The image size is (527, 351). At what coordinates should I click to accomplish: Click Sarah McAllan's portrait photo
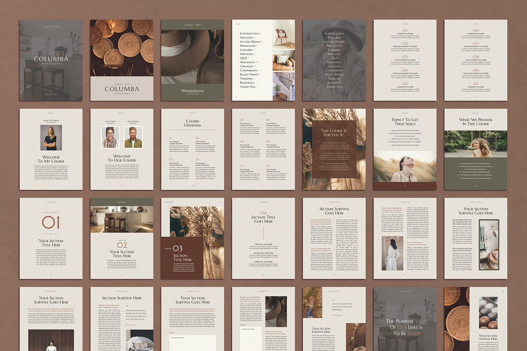(51, 138)
